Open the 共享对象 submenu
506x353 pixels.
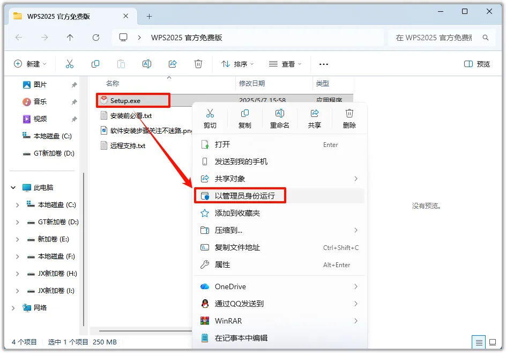coord(279,179)
